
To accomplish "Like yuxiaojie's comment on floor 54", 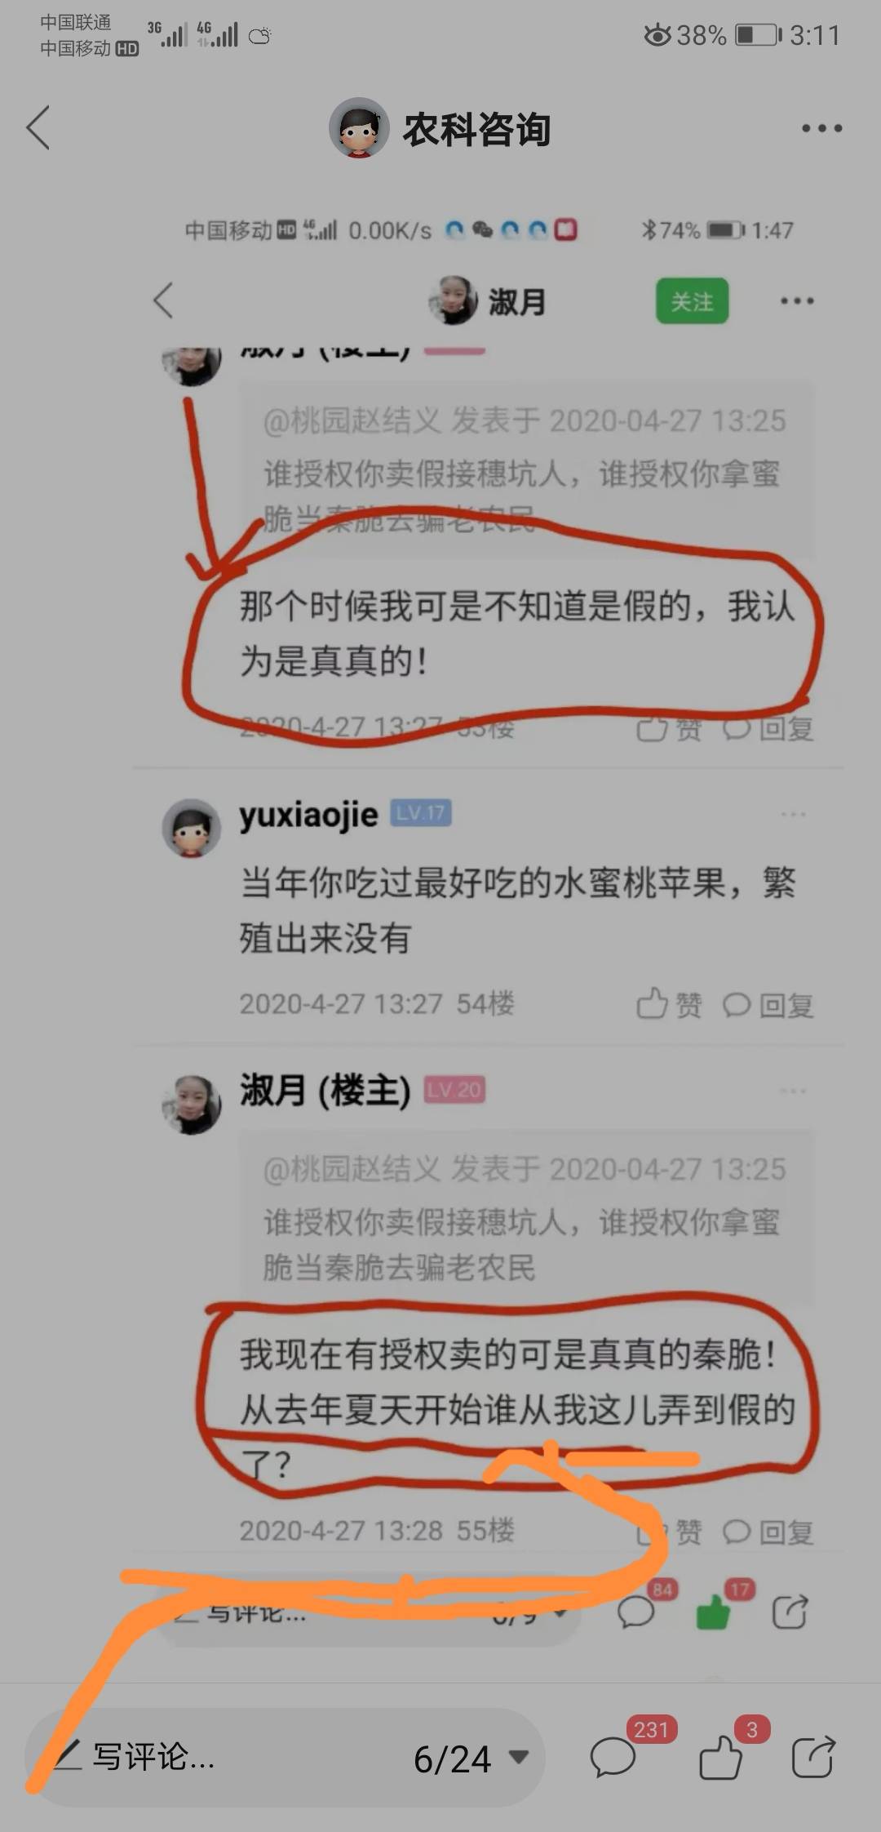I will pyautogui.click(x=669, y=1005).
